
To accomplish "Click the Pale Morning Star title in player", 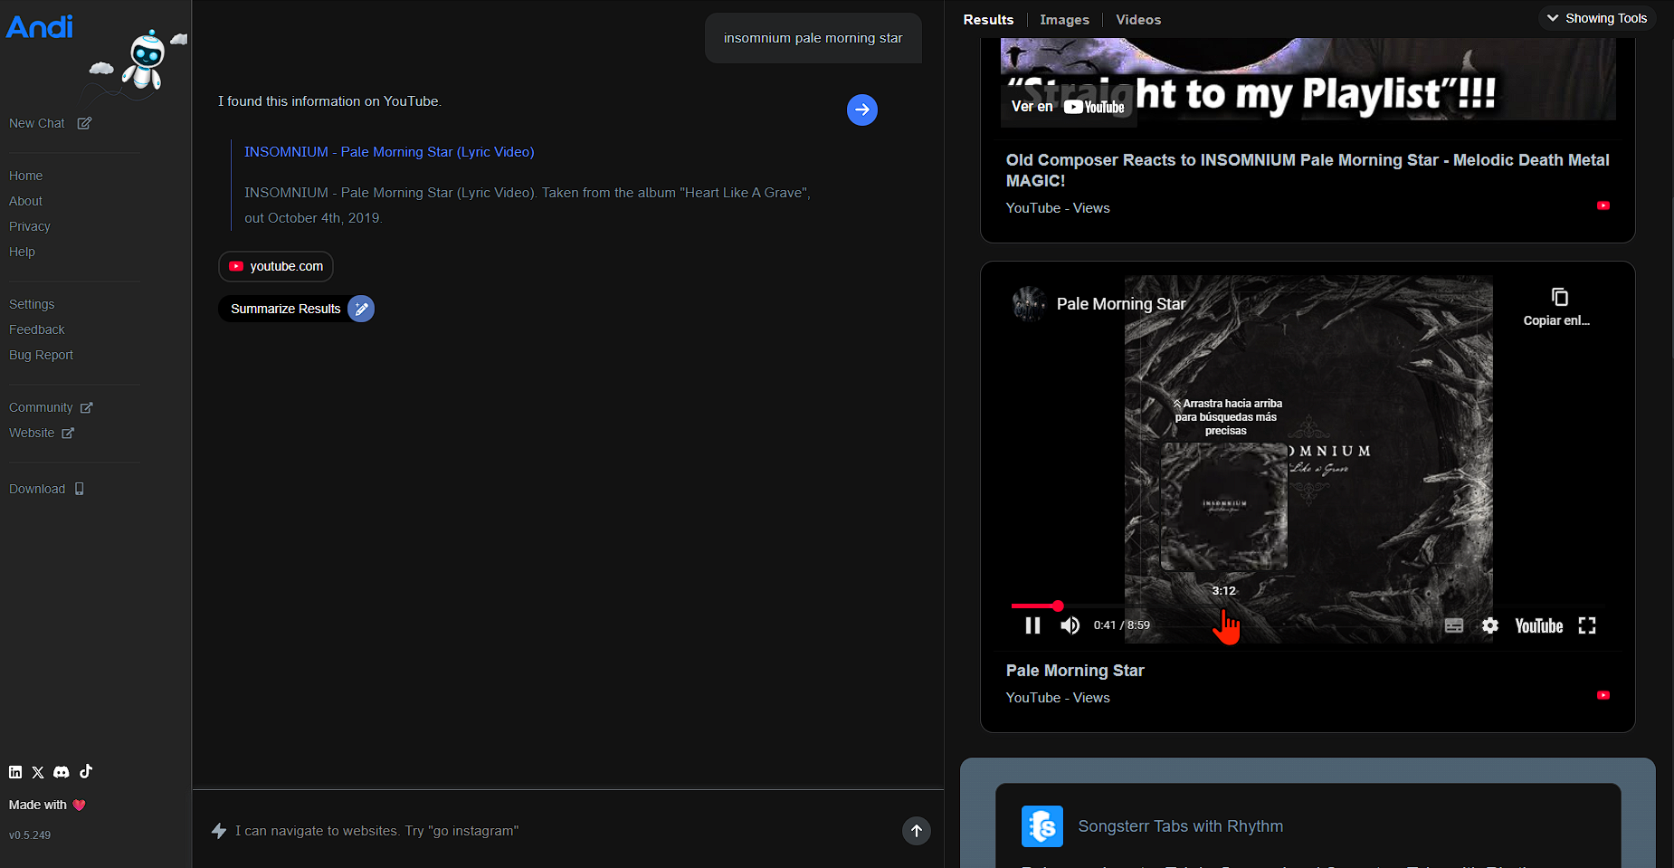I will 1121,304.
